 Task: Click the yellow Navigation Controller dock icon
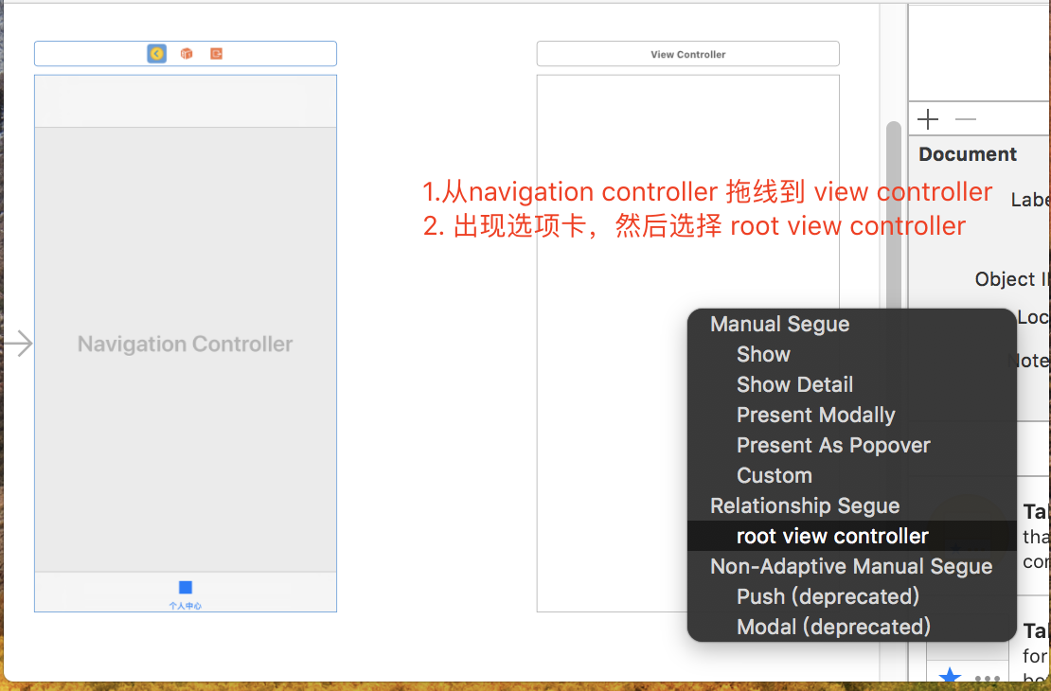tap(157, 54)
